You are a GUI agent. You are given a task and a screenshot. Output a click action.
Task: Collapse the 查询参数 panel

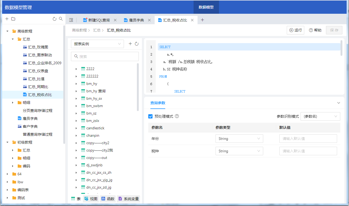[338, 103]
